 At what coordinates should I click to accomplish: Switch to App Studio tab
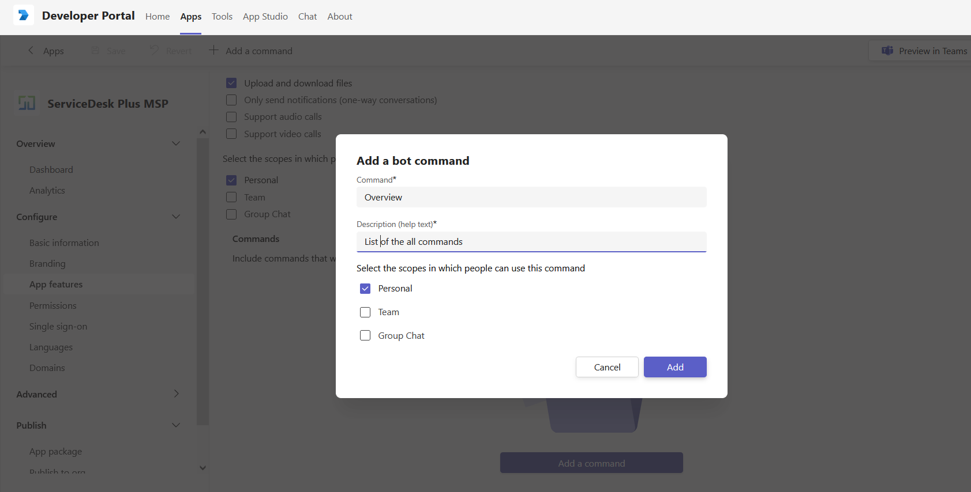[x=265, y=17]
